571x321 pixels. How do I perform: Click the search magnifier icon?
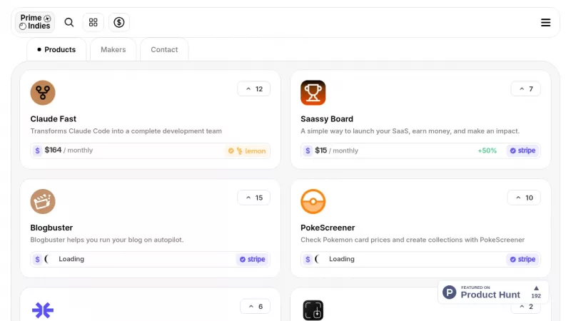69,22
